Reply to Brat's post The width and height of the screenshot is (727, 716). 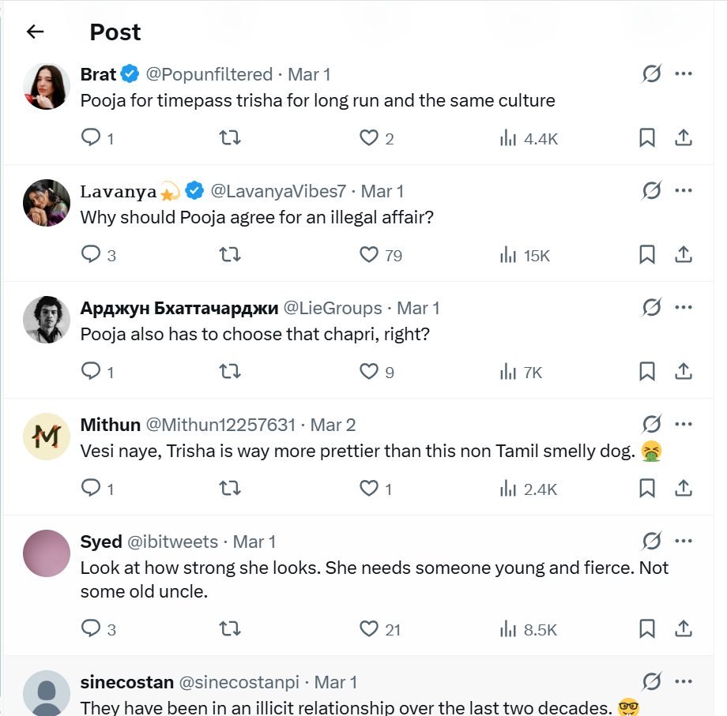pyautogui.click(x=92, y=138)
